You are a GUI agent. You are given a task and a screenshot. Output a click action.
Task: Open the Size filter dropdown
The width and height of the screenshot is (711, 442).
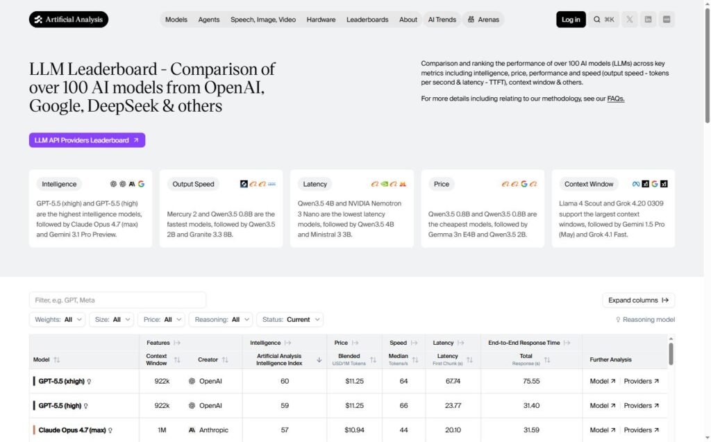pos(112,320)
